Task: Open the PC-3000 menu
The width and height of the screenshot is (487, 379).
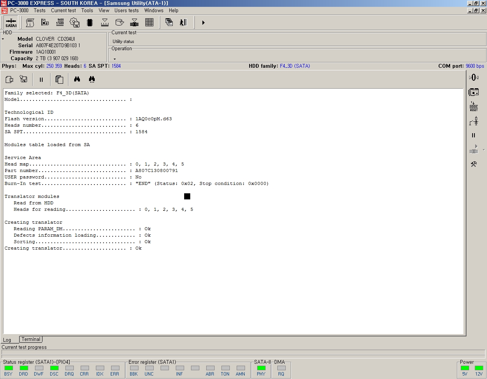Action: pos(19,10)
